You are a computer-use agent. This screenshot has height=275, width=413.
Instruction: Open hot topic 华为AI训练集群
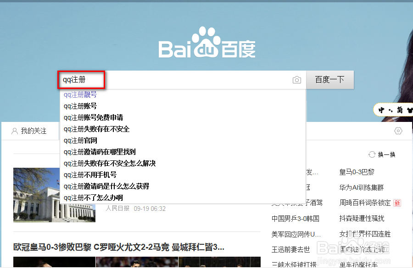click(x=361, y=187)
